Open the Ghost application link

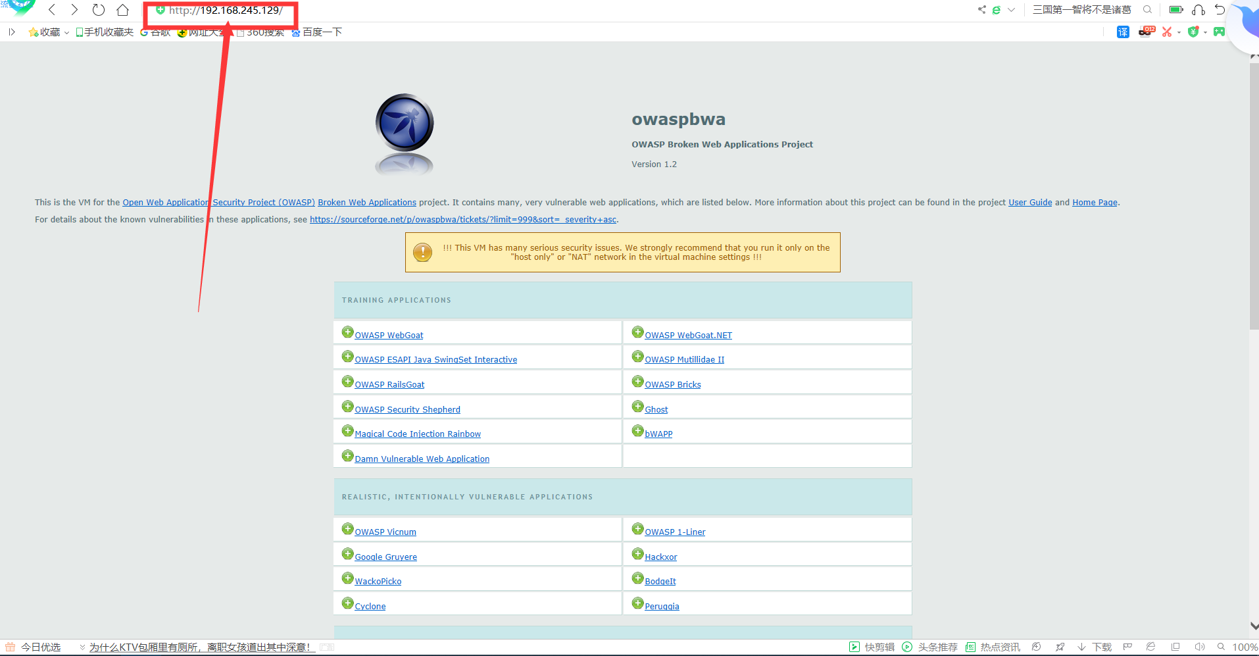pyautogui.click(x=656, y=410)
